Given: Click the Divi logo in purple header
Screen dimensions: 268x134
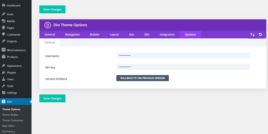Looking at the screenshot, I should click(x=48, y=25).
